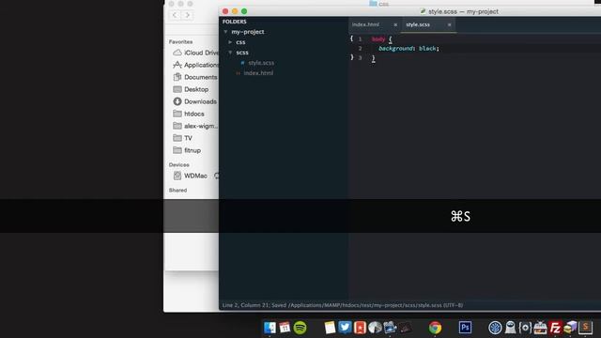Open Desktop in Finder sidebar

pyautogui.click(x=191, y=89)
